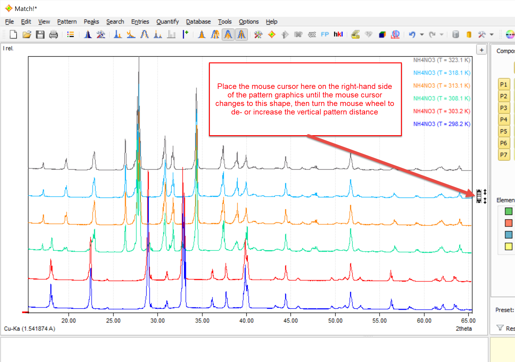Toggle the P1 periodic table button
The width and height of the screenshot is (515, 362).
(503, 84)
